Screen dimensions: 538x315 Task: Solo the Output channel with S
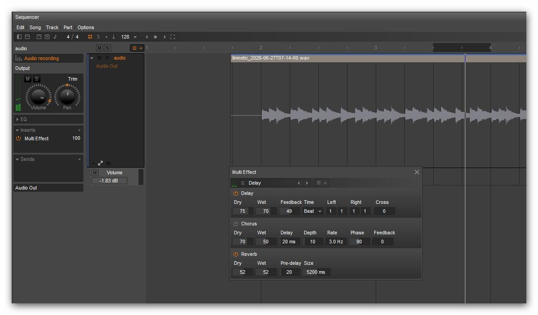pyautogui.click(x=36, y=79)
